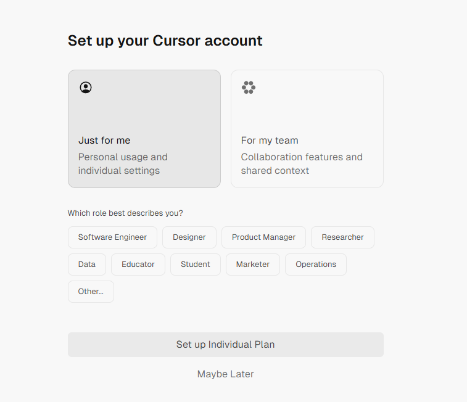Select the Researcher role
This screenshot has width=467, height=402.
click(x=342, y=237)
